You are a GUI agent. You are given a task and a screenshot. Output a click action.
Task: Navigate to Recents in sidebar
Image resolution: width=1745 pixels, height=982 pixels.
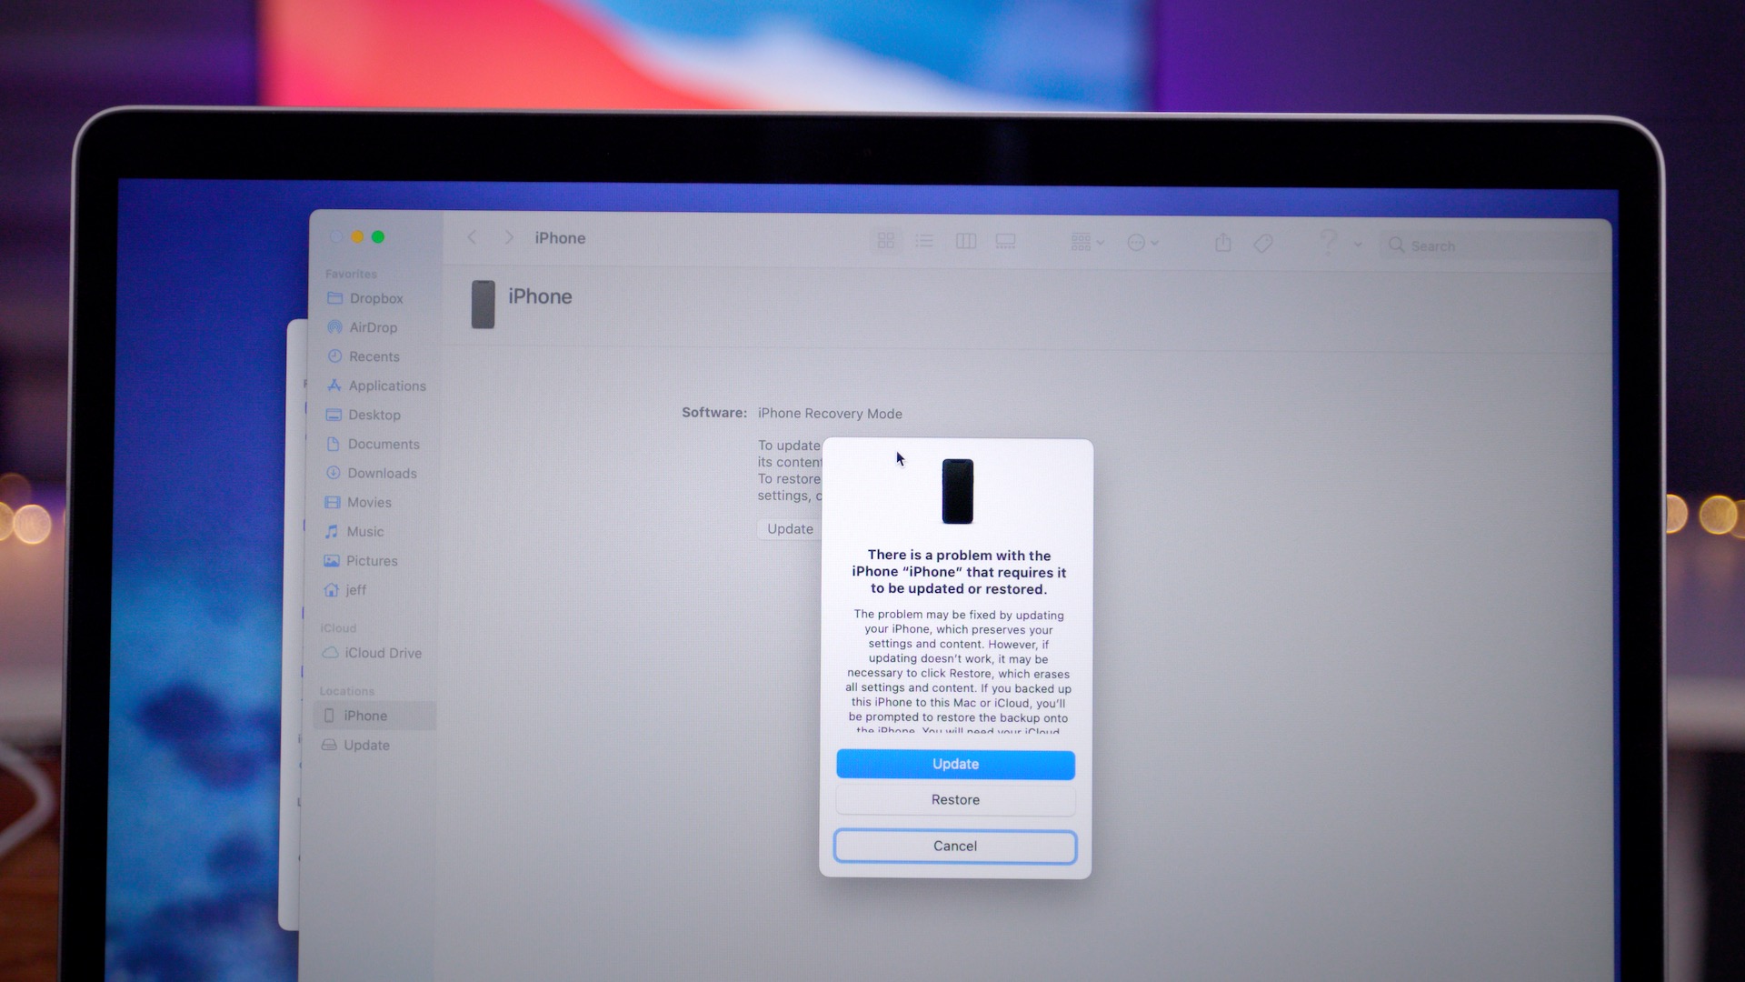(373, 355)
